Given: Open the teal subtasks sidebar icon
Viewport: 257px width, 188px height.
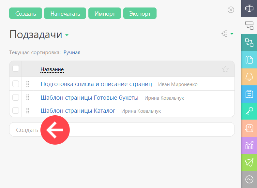Looking at the screenshot, I should pyautogui.click(x=249, y=43).
